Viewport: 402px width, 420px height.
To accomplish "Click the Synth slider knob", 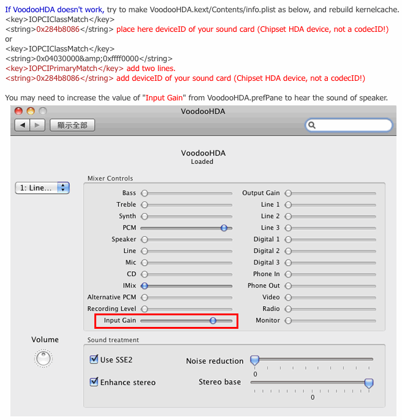I will (x=145, y=216).
